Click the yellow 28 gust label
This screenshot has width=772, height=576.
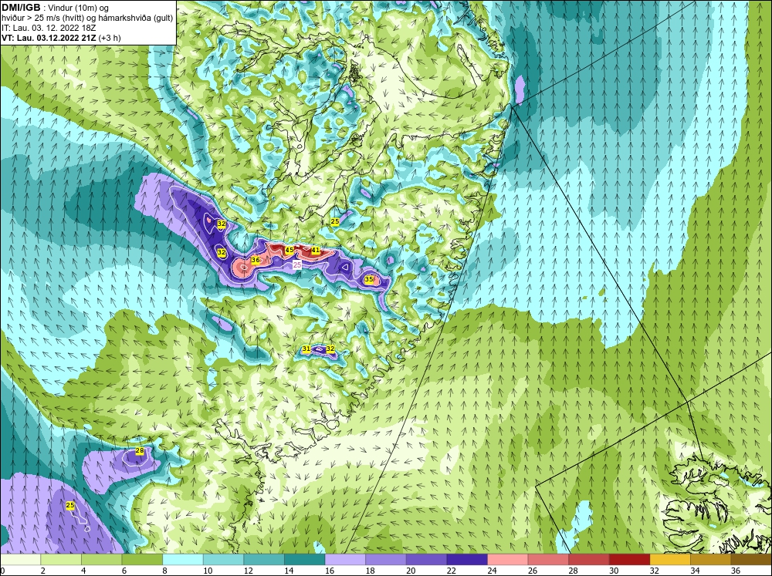pos(139,450)
